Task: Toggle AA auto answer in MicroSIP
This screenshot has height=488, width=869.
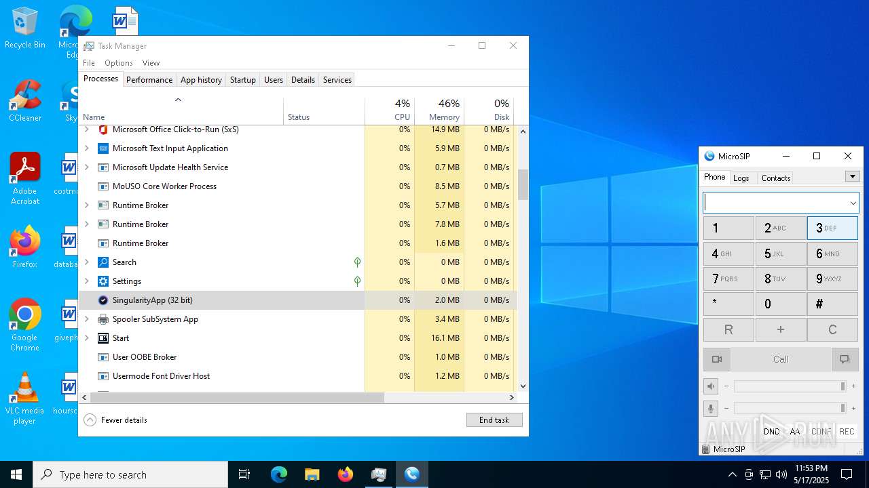Action: (x=795, y=431)
